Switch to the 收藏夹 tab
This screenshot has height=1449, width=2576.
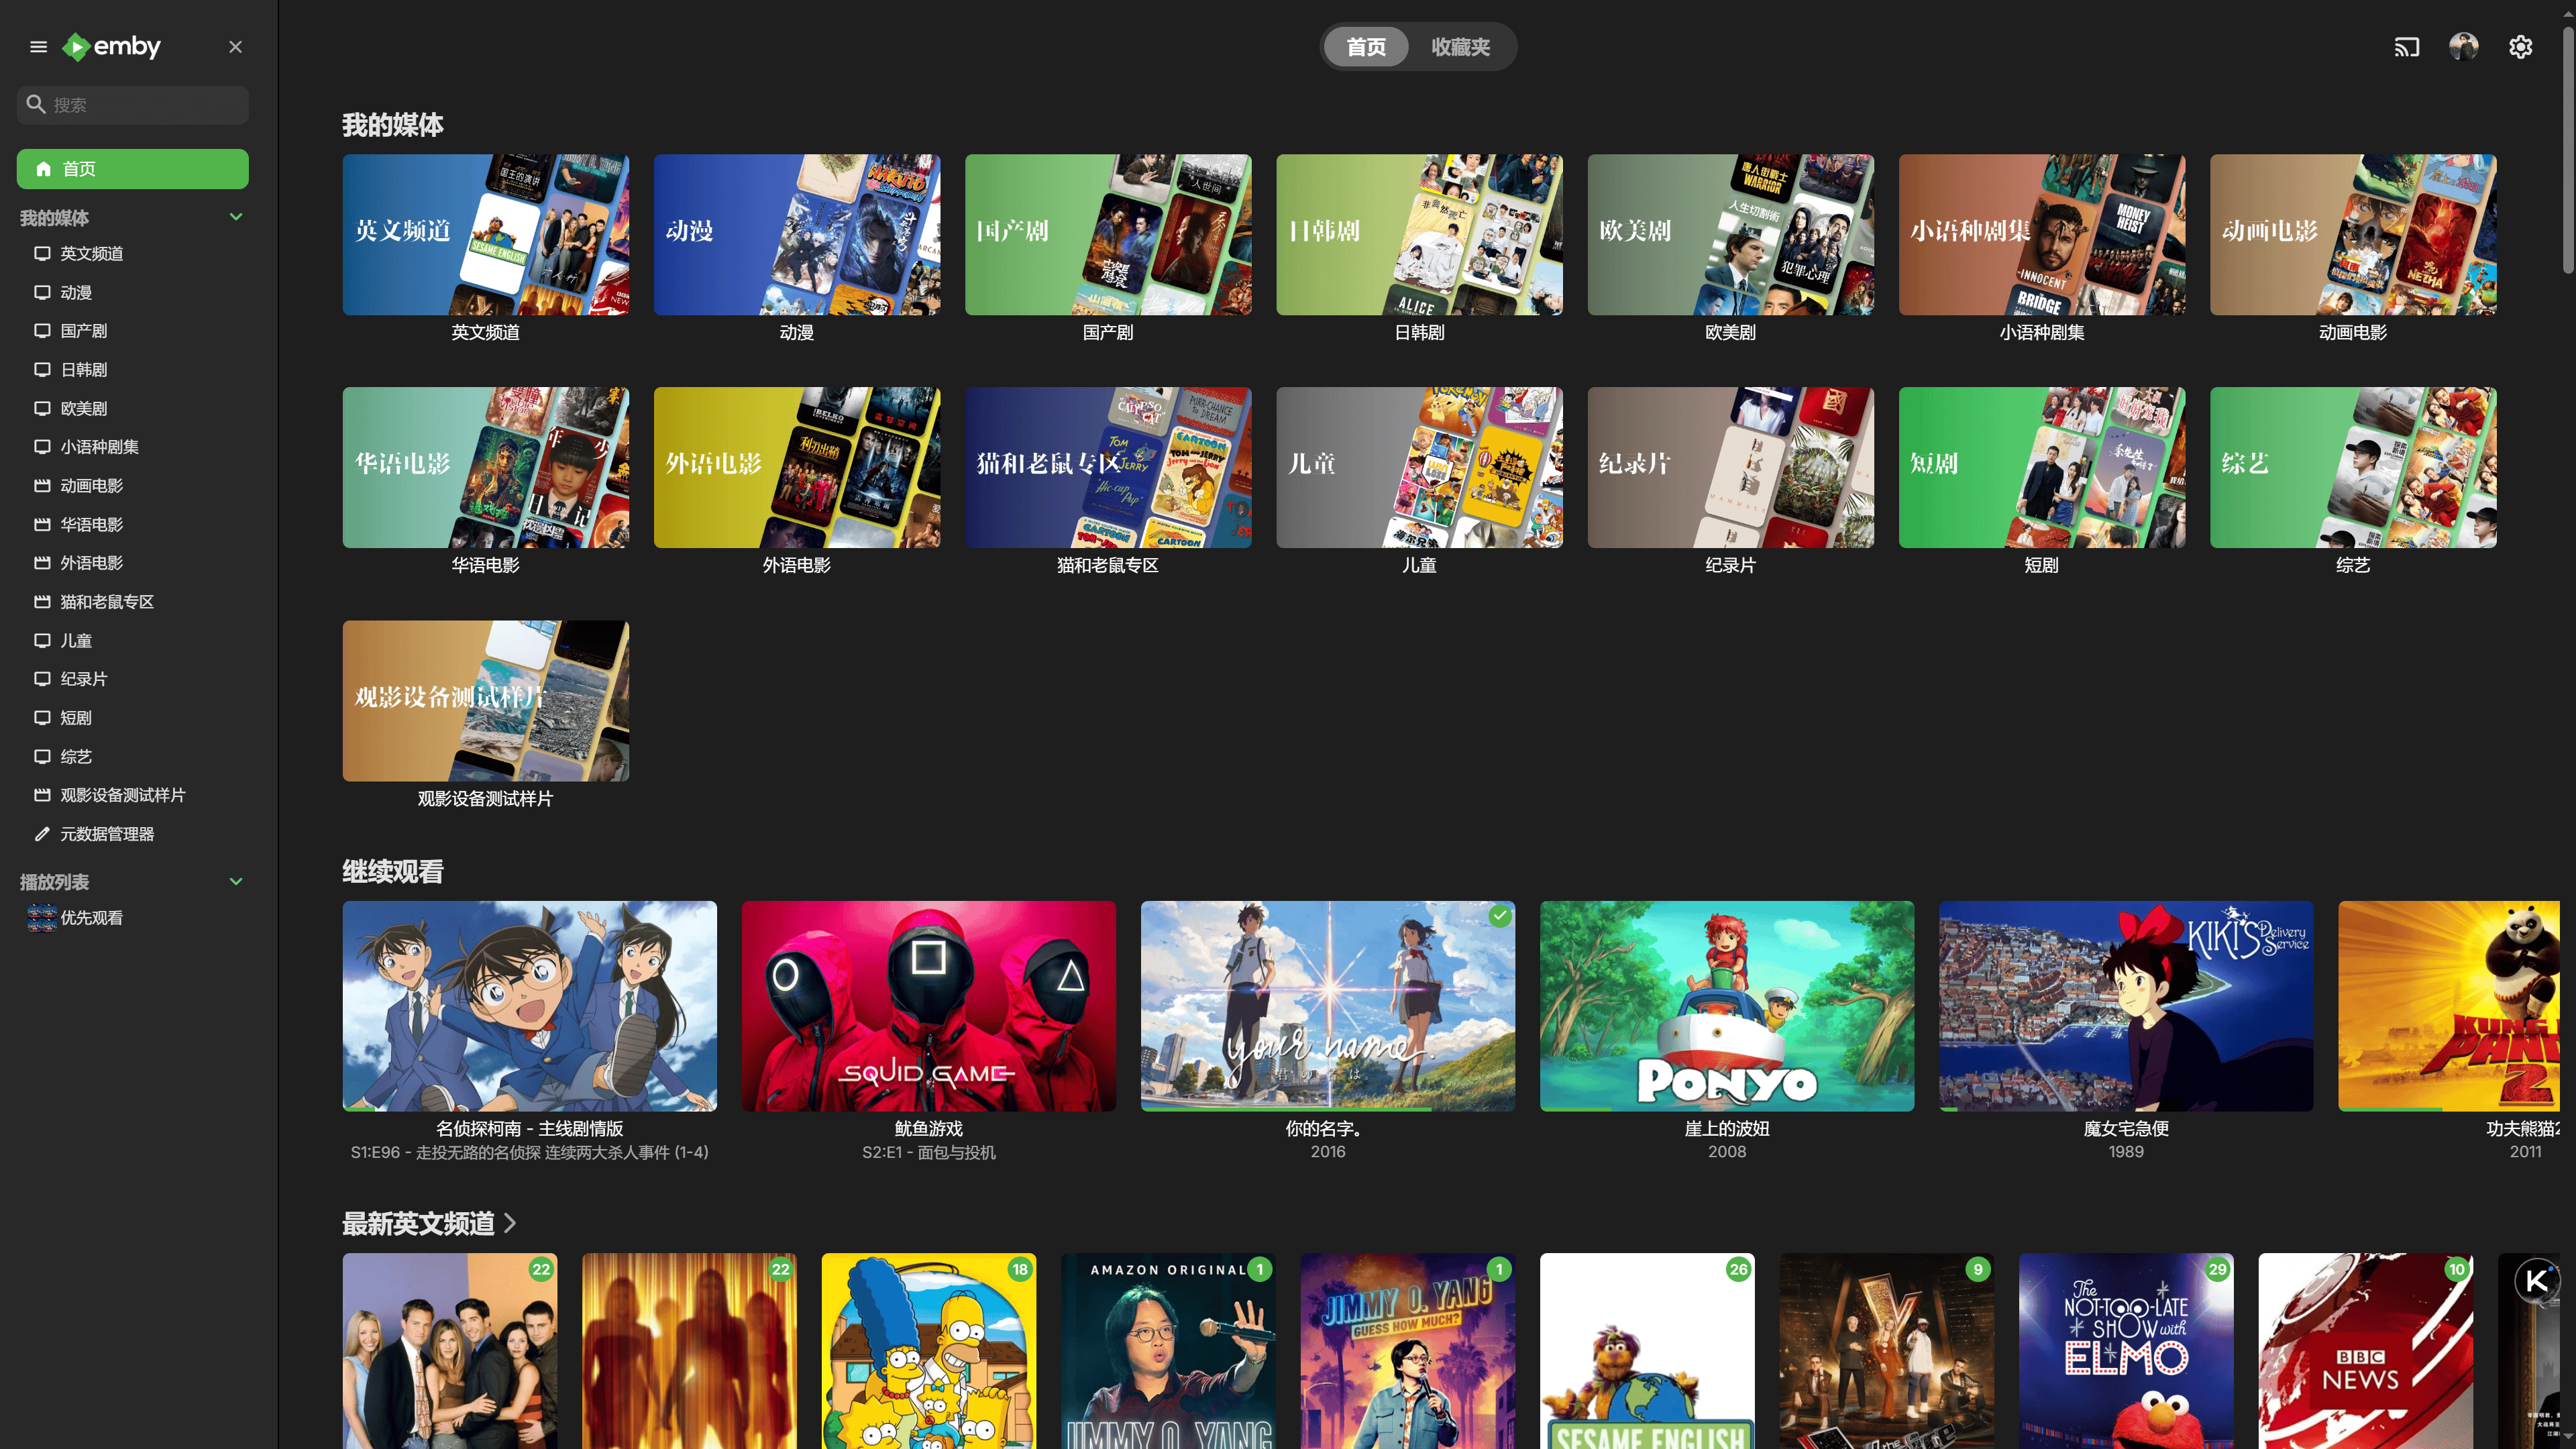[x=1460, y=47]
